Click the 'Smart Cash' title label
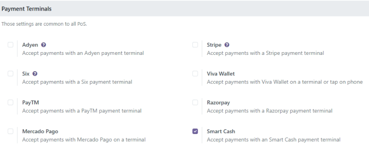This screenshot has width=369, height=161. click(x=221, y=131)
